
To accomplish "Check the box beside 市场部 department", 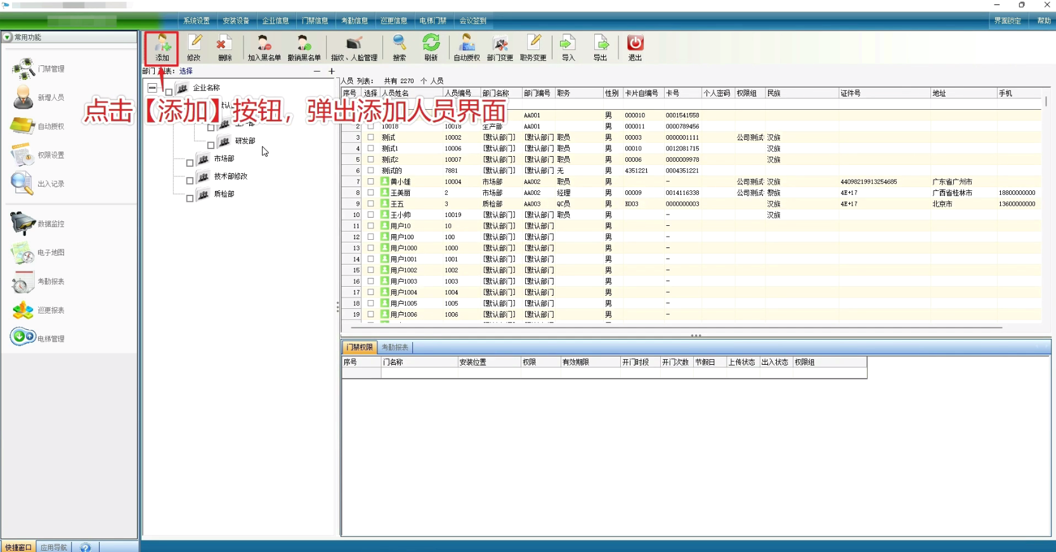I will [190, 163].
